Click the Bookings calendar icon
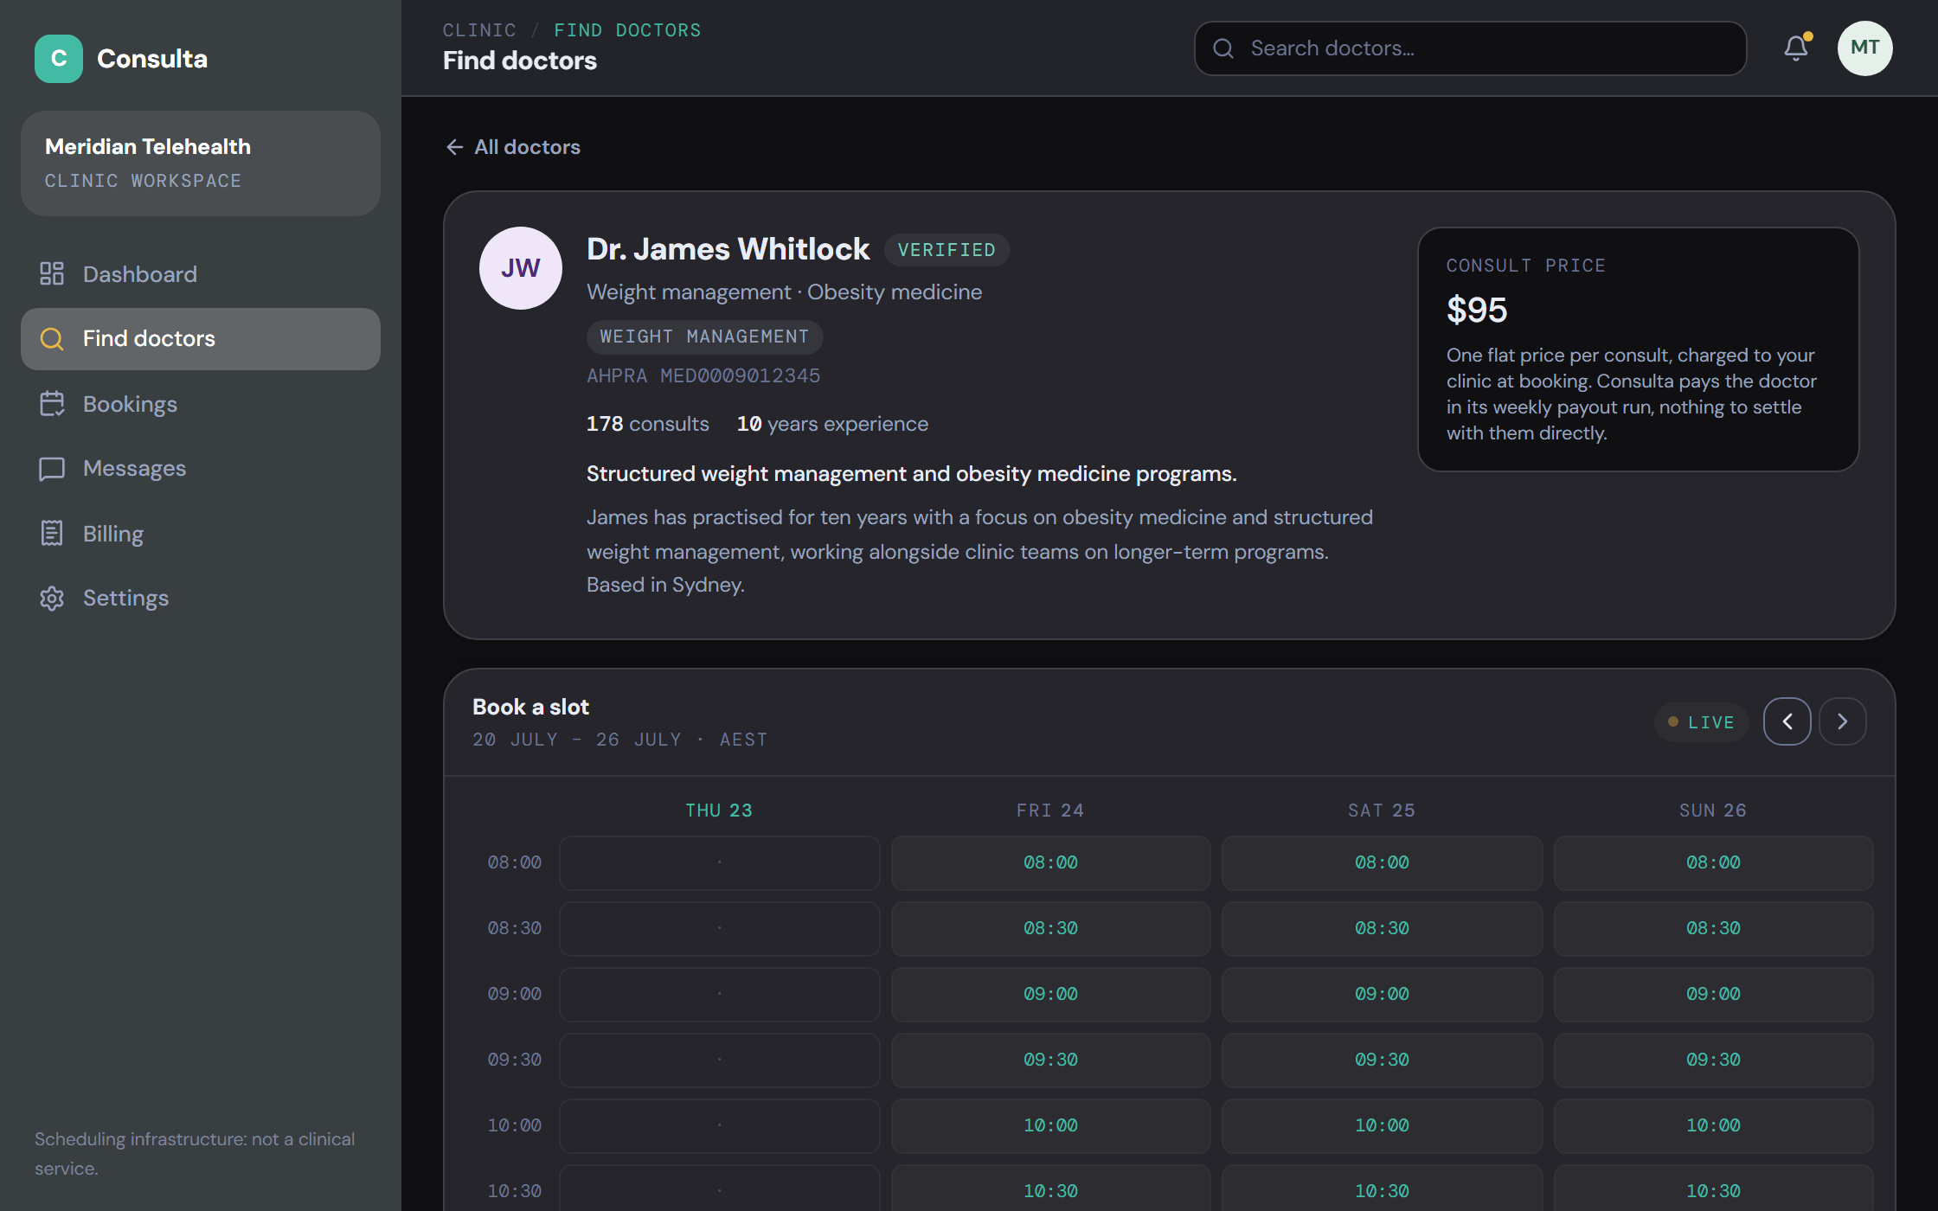Screen dimensions: 1938x1211 point(52,404)
